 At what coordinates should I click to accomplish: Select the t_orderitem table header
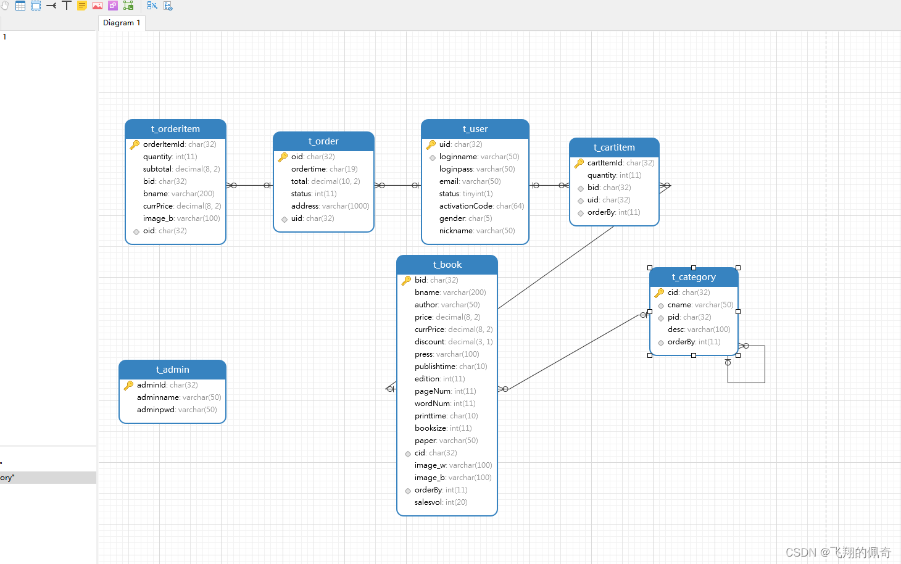pos(175,129)
